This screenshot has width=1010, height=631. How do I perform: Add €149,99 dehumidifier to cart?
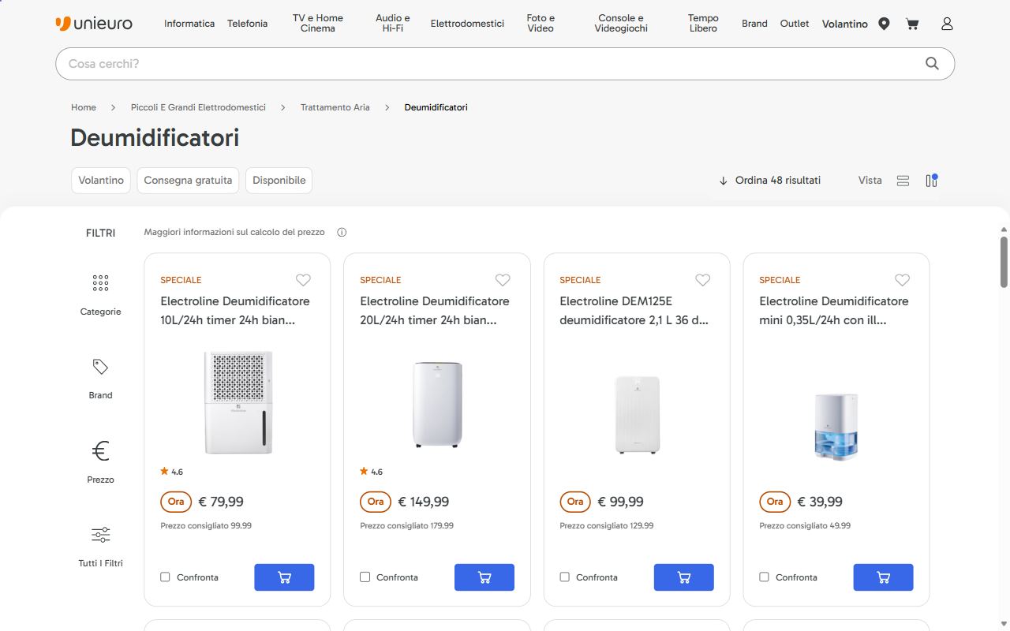(484, 577)
